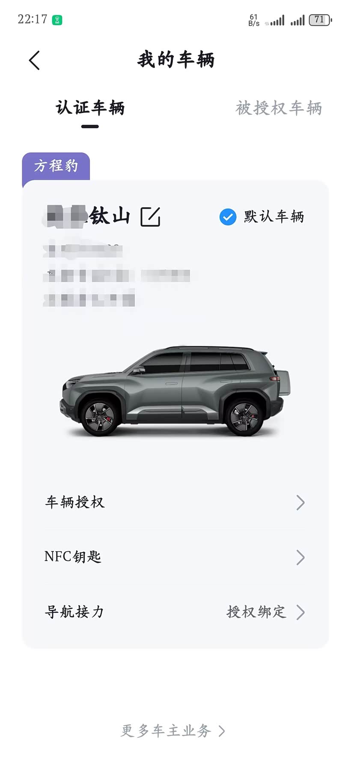Viewport: 351px width, 758px height.
Task: Select the 默认车辆 label
Action: (274, 217)
